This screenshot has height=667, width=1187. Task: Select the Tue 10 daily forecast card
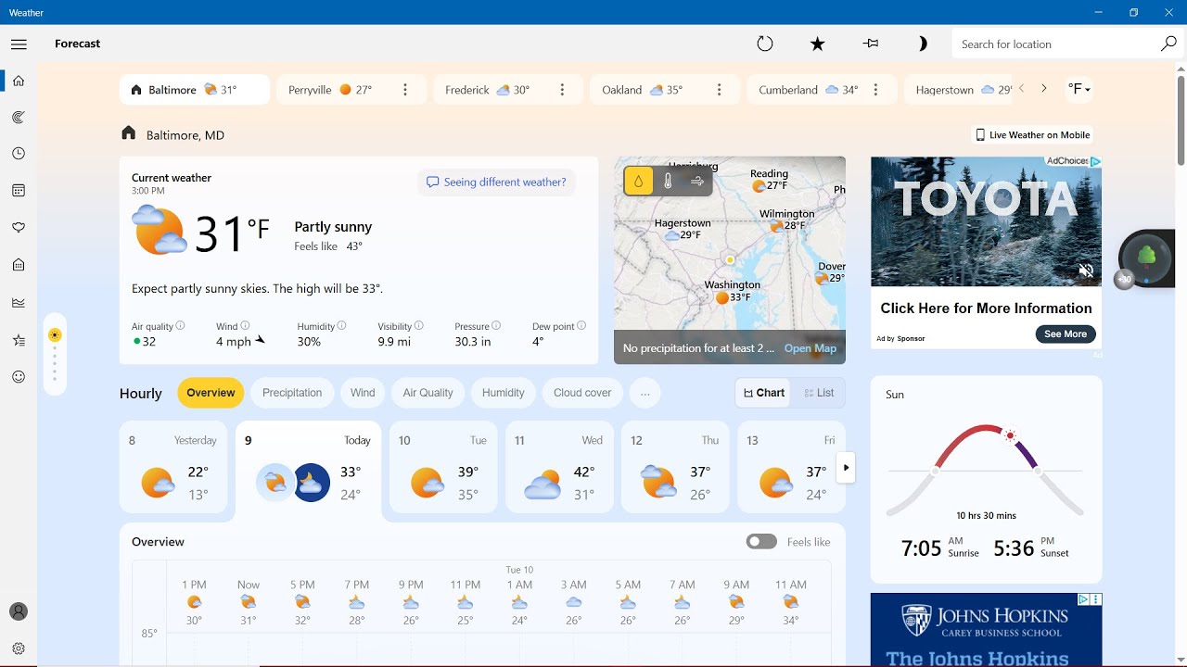(x=443, y=467)
